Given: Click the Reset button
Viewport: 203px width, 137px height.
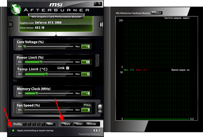Looking at the screenshot, I should point(79,124).
